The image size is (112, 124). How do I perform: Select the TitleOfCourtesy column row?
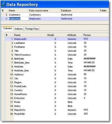(57, 55)
